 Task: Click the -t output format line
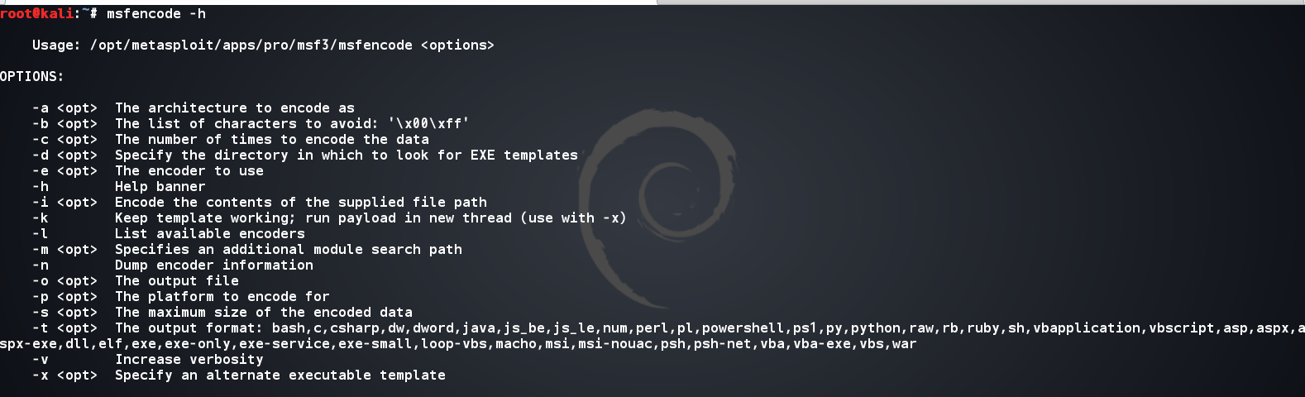click(652, 337)
